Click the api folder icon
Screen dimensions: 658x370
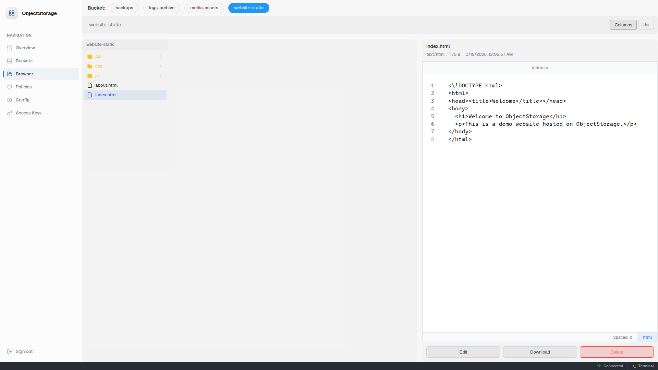pyautogui.click(x=90, y=57)
